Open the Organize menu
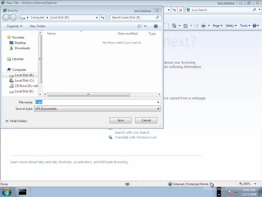This screenshot has height=197, width=262. (14, 26)
